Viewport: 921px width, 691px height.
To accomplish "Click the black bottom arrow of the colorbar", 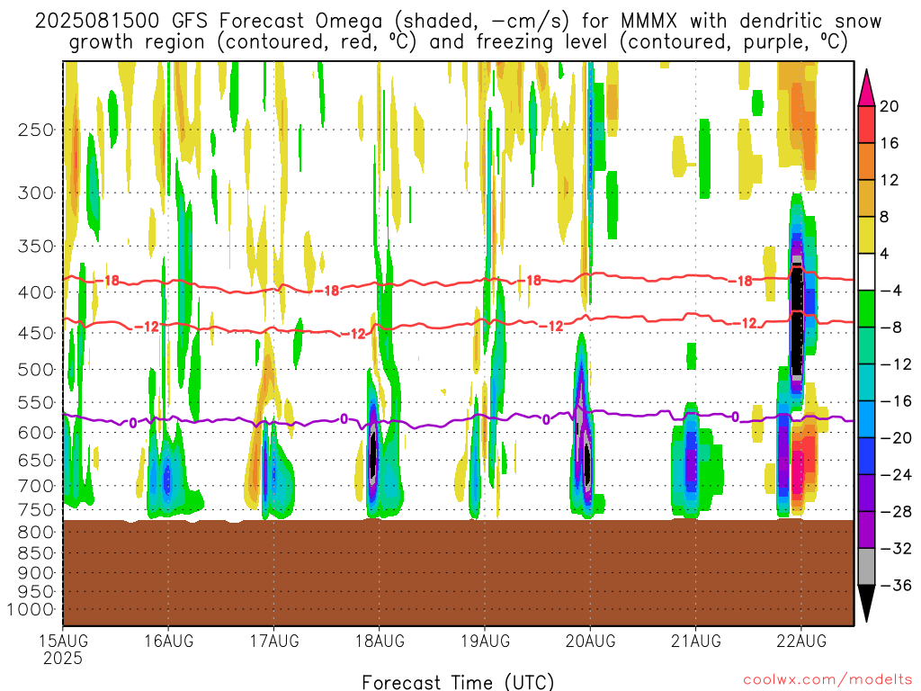I will click(x=866, y=601).
